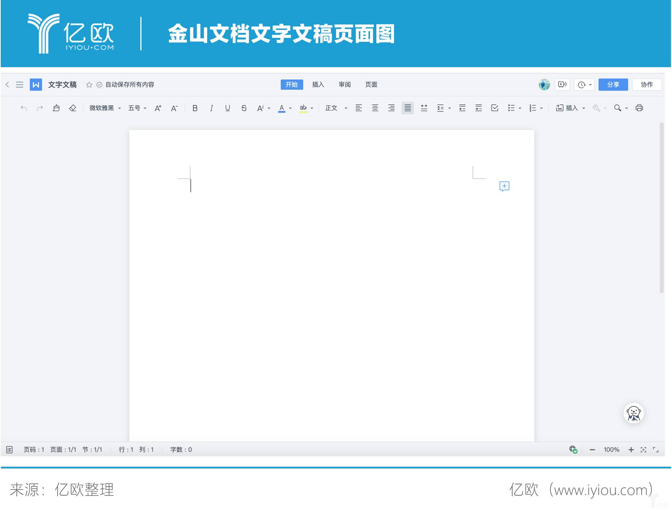Click the distributed alignment icon
Screen dimensions: 672x511
tap(424, 108)
